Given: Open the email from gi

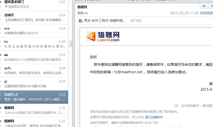Looking at the screenshot, I should coord(34,84).
